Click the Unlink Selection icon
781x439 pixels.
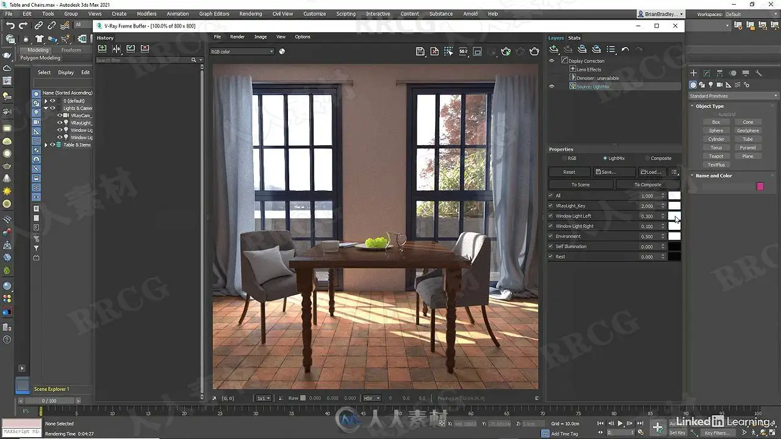[x=51, y=25]
